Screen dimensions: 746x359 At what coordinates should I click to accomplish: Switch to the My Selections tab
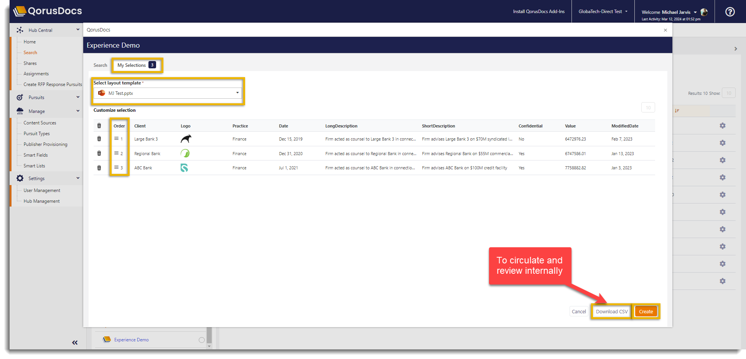pyautogui.click(x=137, y=65)
